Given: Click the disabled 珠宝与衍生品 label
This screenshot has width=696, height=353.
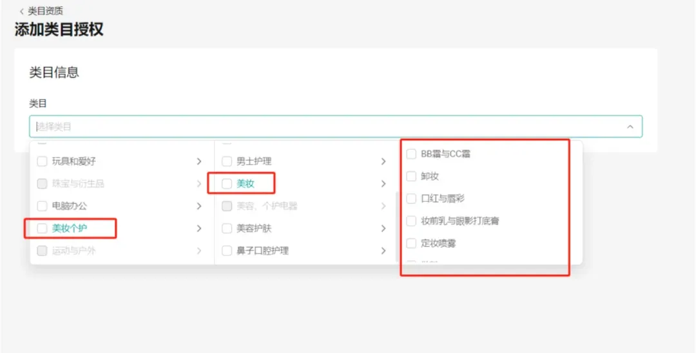Looking at the screenshot, I should [x=78, y=184].
